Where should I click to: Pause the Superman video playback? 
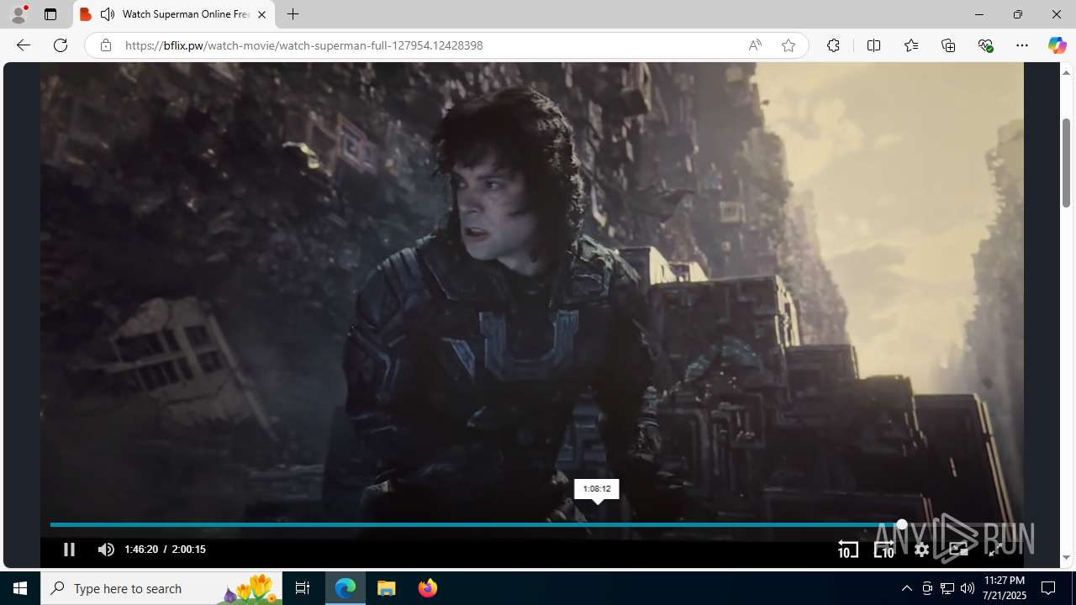point(69,550)
